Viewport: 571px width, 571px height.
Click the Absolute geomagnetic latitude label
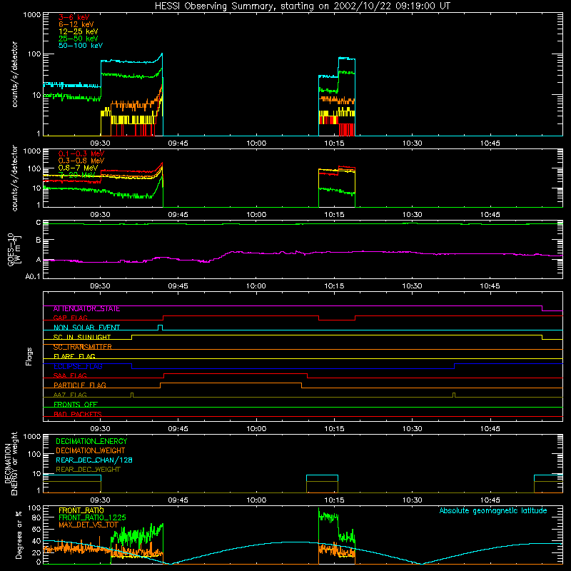tap(493, 511)
